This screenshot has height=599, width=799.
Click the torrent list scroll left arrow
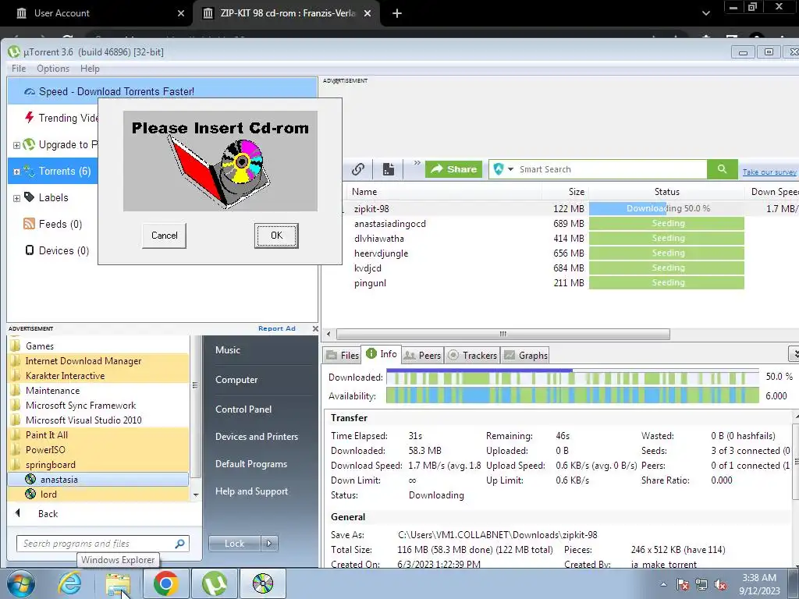tap(328, 334)
